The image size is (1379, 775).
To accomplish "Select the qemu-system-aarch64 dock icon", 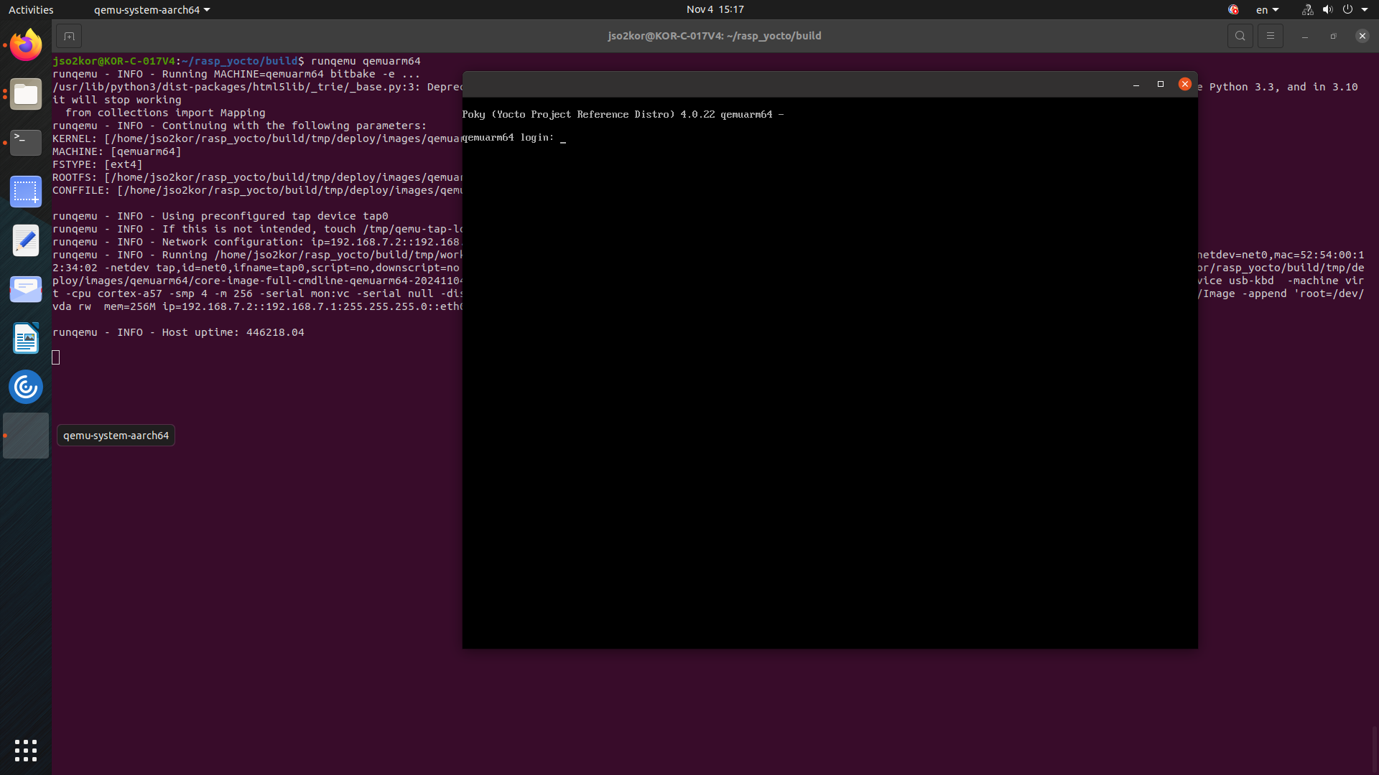I will 26,436.
